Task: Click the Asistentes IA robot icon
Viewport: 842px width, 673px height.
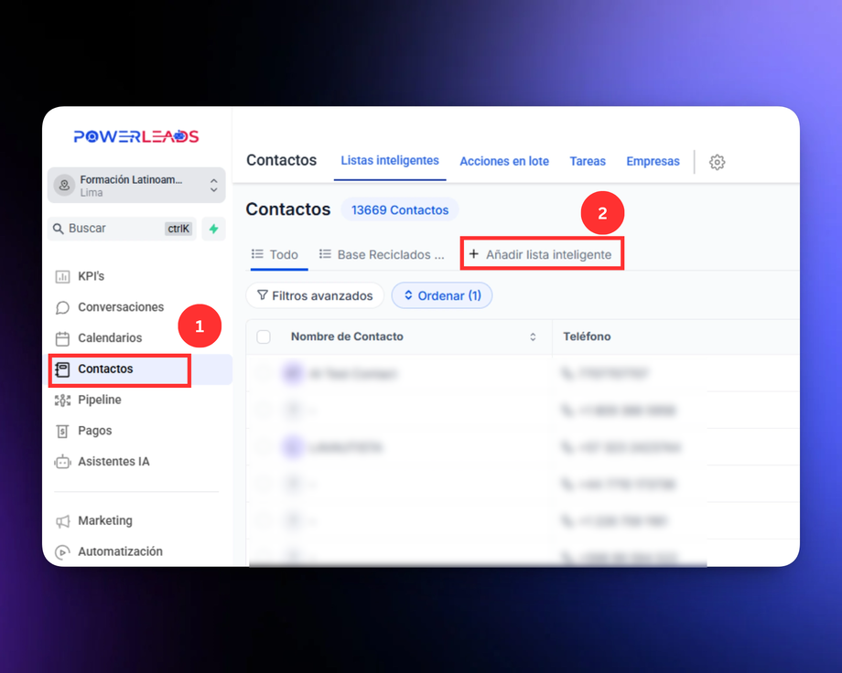Action: (62, 462)
